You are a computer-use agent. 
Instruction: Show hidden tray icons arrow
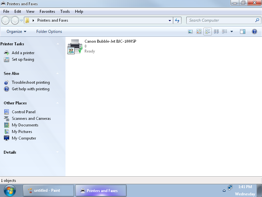pyautogui.click(x=224, y=190)
